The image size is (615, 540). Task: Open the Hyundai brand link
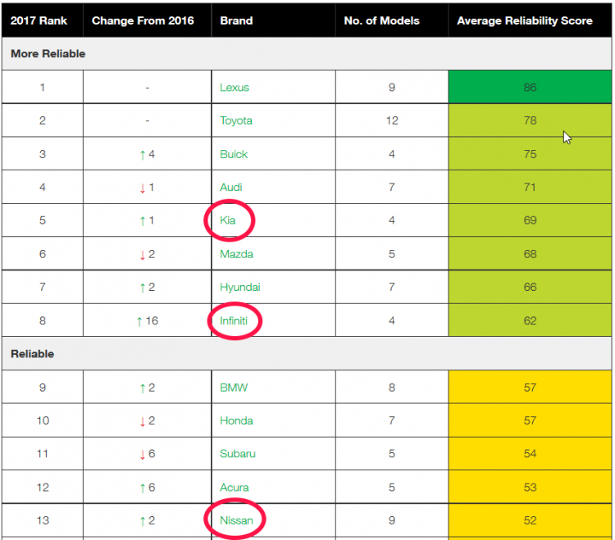(x=239, y=288)
